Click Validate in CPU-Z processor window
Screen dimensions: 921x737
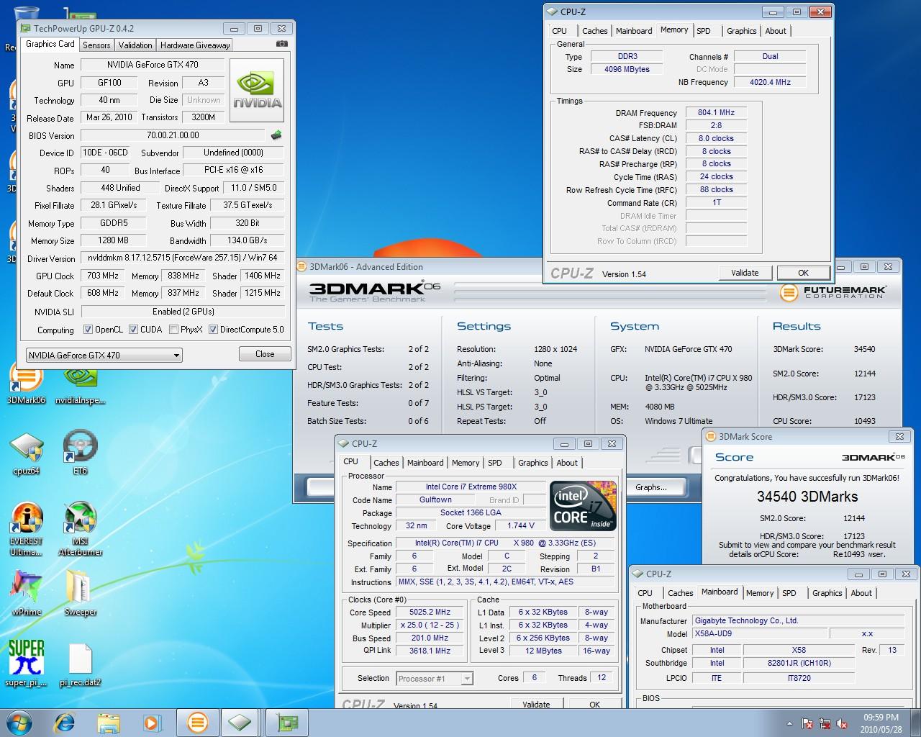[x=536, y=705]
